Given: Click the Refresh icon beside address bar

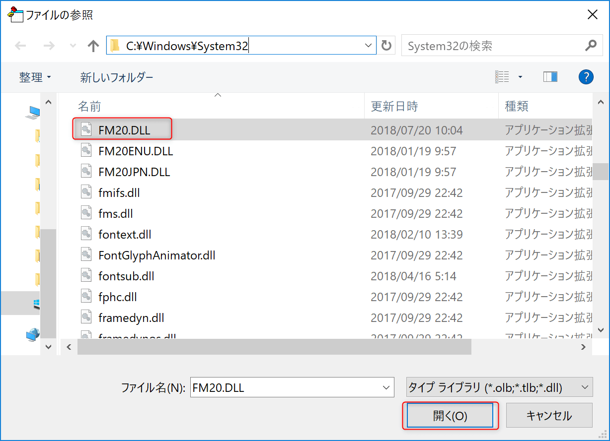Looking at the screenshot, I should (386, 46).
